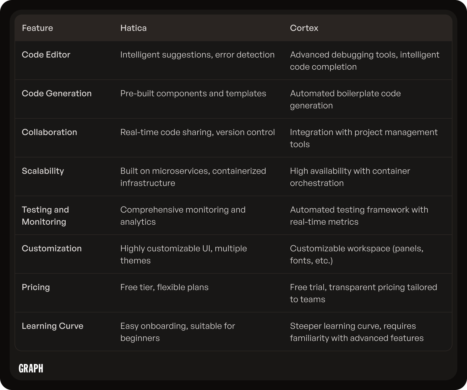Click "Customizable workspace (panels, fonts, etc.)" cell
The height and width of the screenshot is (390, 467).
pyautogui.click(x=357, y=254)
